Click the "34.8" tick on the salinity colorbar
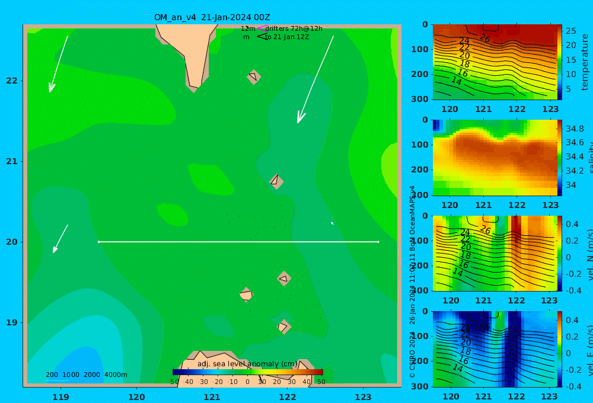This screenshot has width=593, height=403. (575, 129)
